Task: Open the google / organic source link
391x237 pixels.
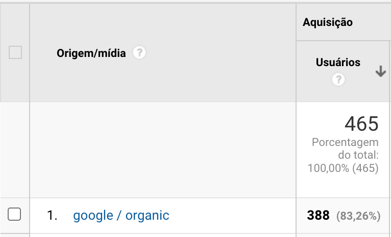Action: [x=121, y=216]
